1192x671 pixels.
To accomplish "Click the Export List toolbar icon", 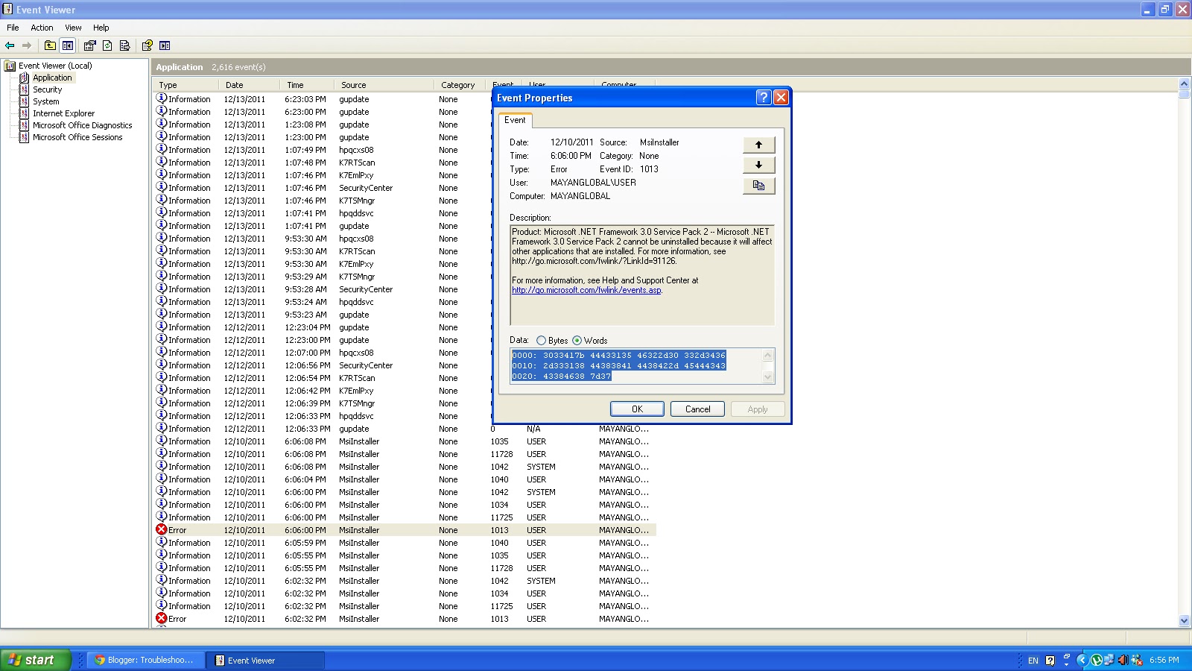I will [x=124, y=45].
